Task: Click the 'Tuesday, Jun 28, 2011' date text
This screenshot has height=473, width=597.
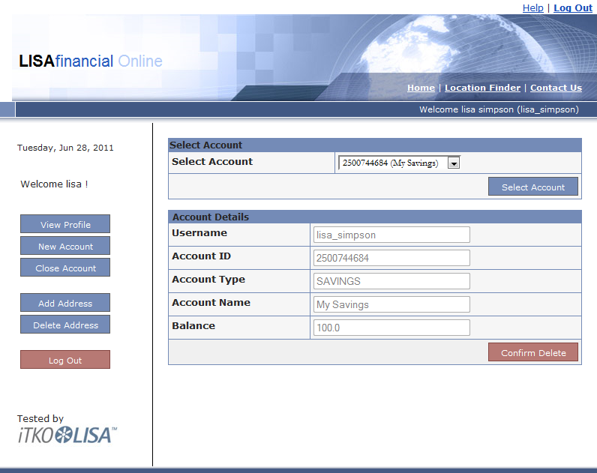Action: (65, 148)
